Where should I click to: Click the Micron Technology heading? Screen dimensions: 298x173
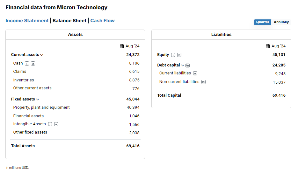pyautogui.click(x=56, y=7)
